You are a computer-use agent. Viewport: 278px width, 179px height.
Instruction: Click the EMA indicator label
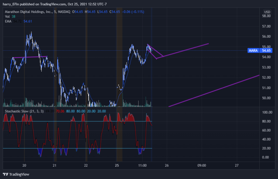[8, 21]
